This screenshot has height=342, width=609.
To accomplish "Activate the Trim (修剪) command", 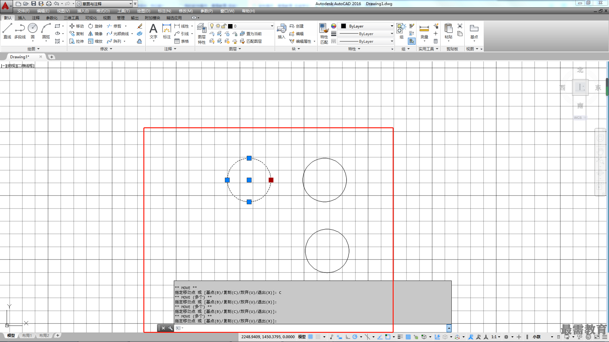I will [114, 26].
